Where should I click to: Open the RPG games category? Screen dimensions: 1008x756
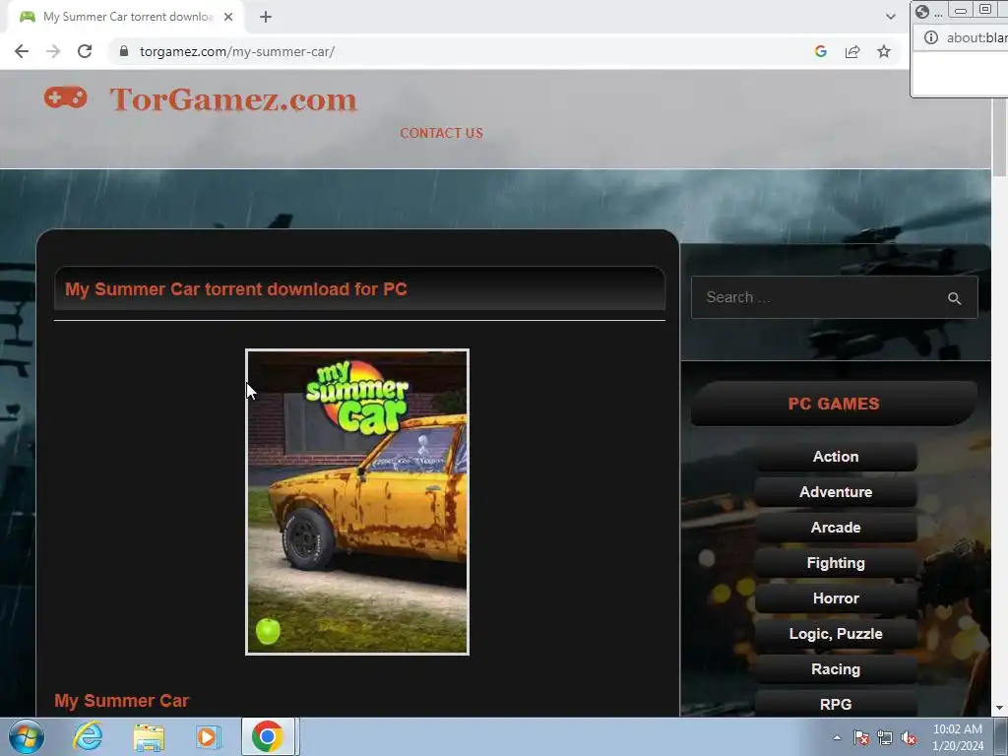pos(836,704)
